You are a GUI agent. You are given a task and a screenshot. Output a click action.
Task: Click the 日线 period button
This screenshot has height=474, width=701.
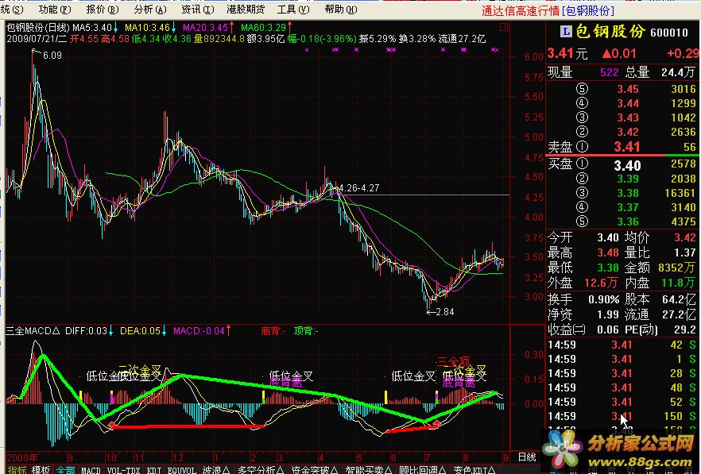coord(527,457)
